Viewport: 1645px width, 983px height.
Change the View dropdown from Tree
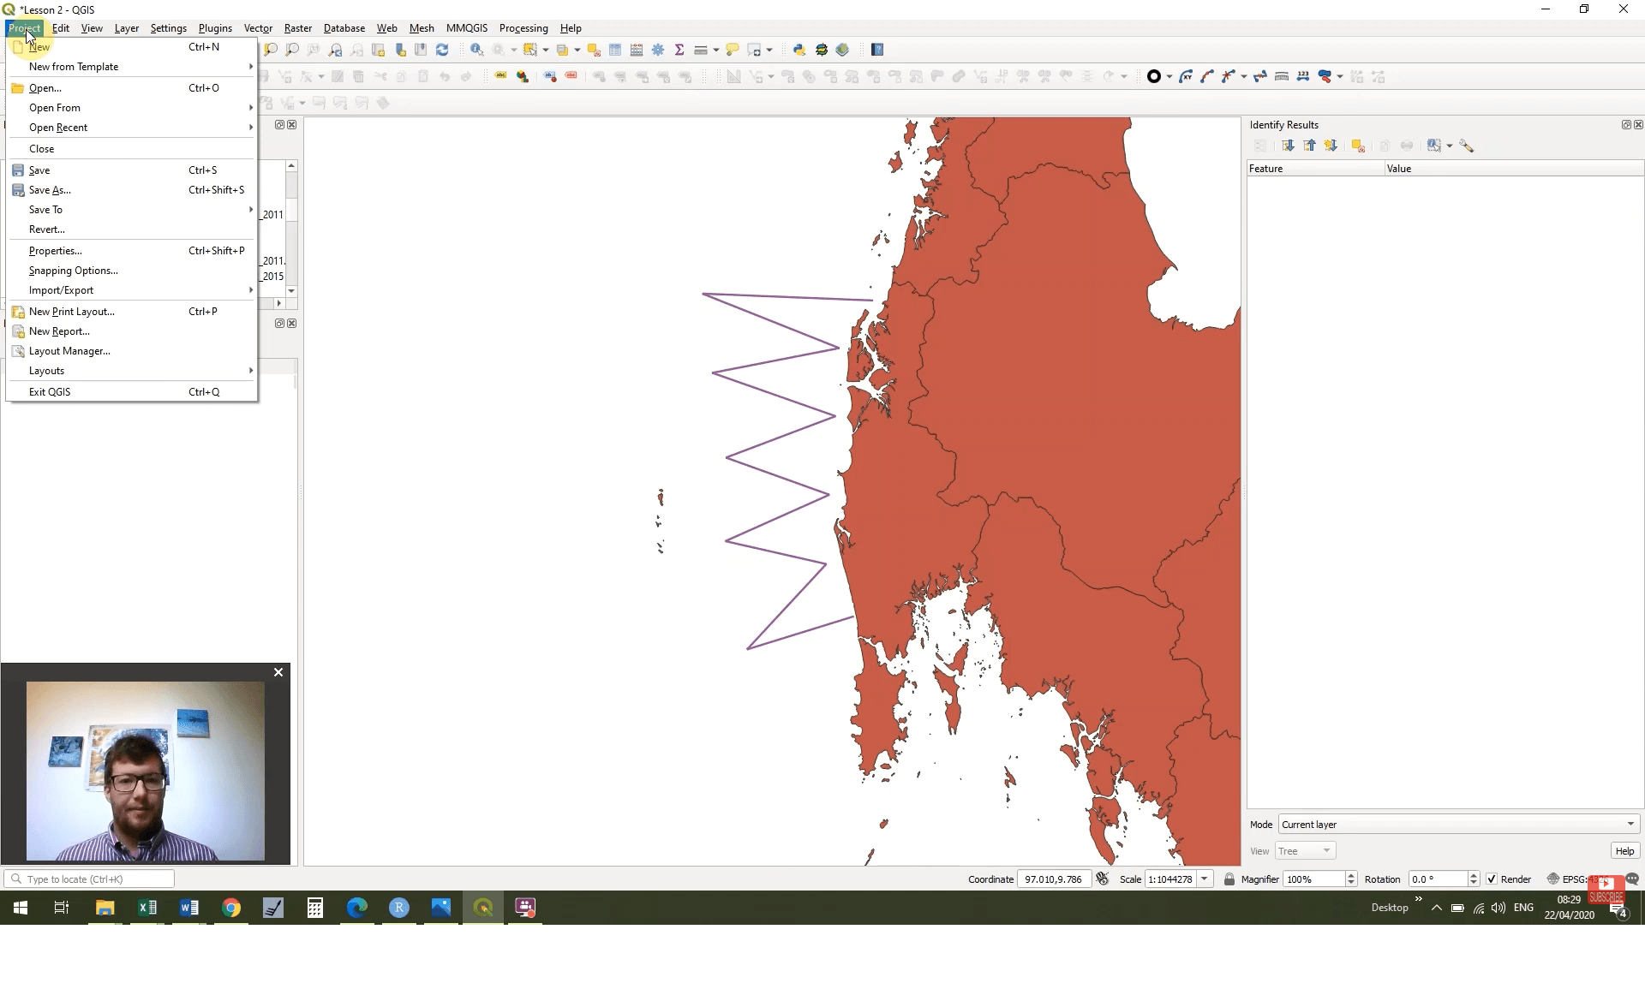click(x=1305, y=850)
